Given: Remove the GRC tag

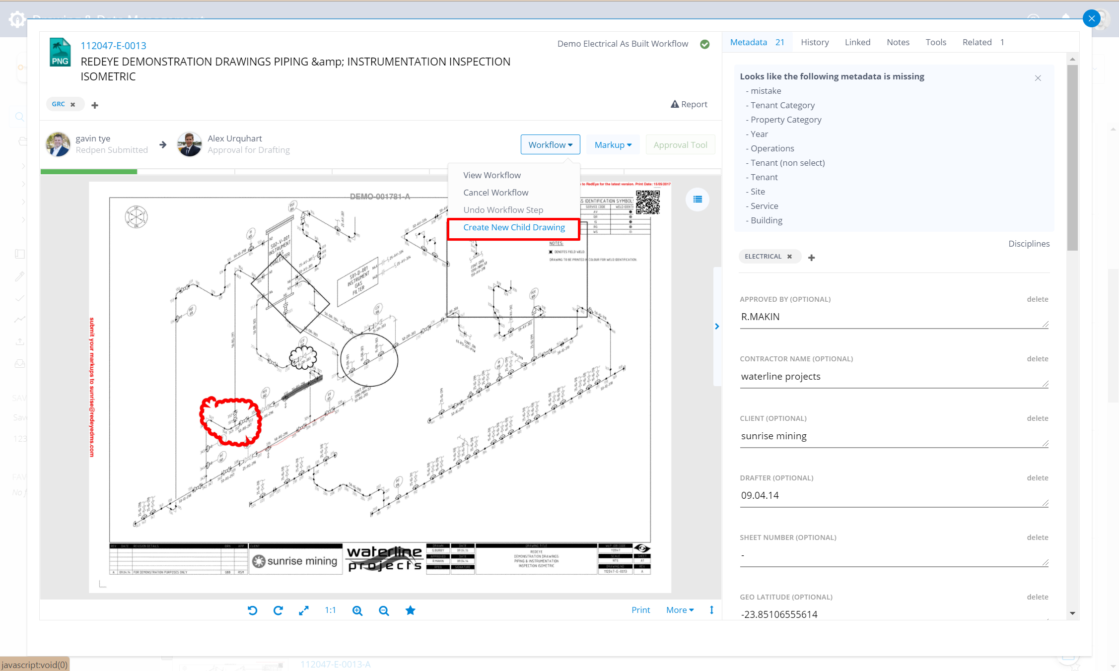Looking at the screenshot, I should click(73, 104).
